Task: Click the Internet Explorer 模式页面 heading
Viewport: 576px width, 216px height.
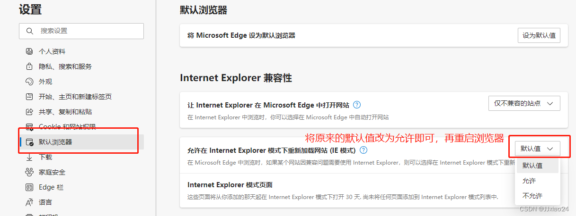Action: point(230,184)
